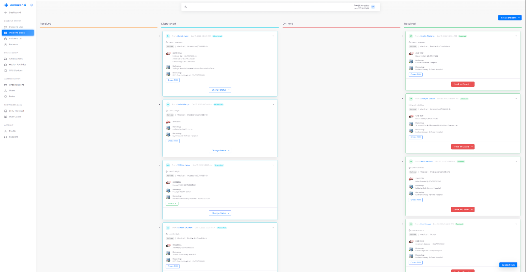Open the Support Hub floating button
The width and height of the screenshot is (526, 272).
coord(508,265)
